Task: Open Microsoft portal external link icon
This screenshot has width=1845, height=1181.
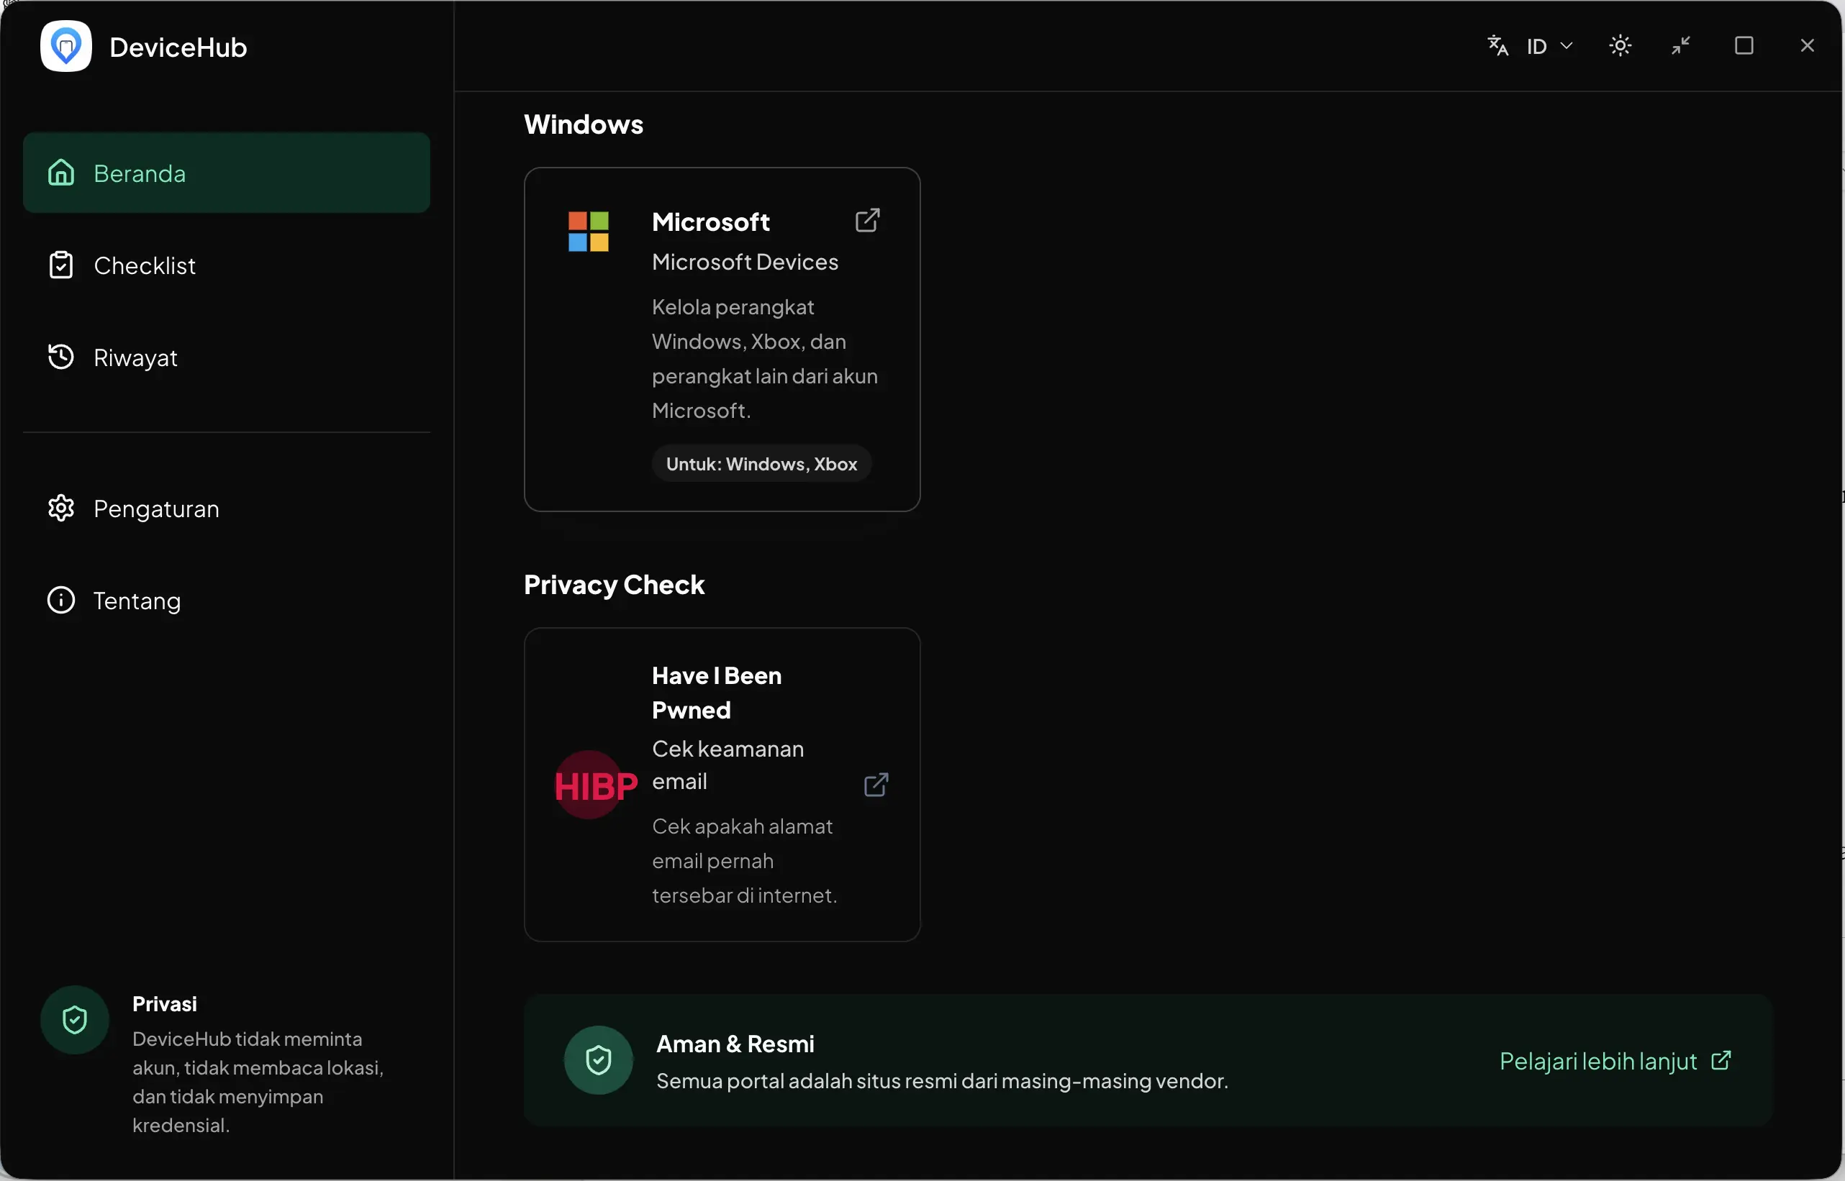Action: click(868, 220)
